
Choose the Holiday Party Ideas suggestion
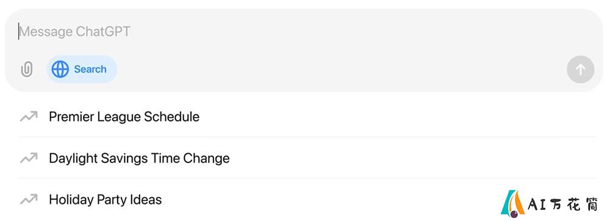(x=307, y=200)
